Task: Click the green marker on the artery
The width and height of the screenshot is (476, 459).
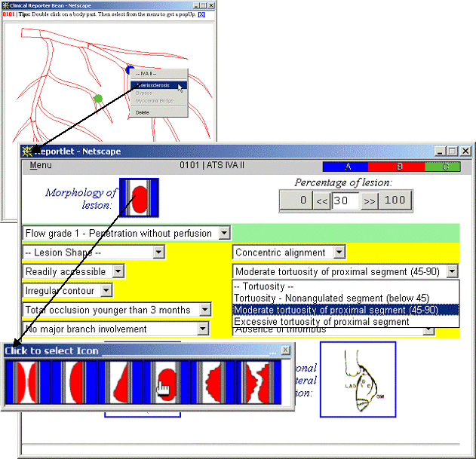Action: 97,98
